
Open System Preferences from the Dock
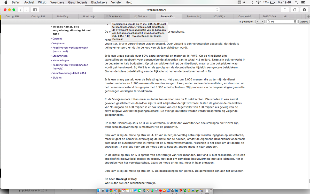(x=173, y=191)
